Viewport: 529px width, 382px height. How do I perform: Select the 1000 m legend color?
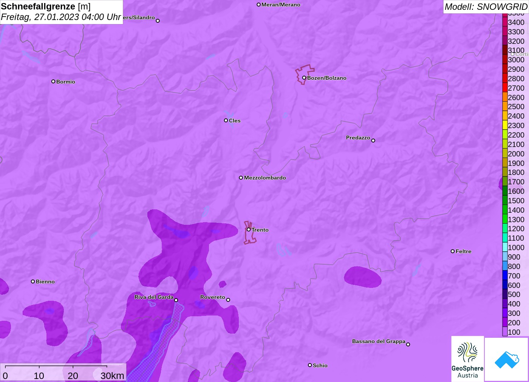505,247
